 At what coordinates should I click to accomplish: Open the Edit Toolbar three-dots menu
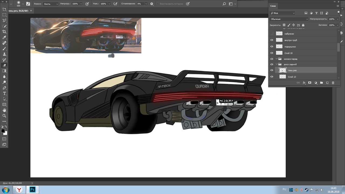[4, 121]
